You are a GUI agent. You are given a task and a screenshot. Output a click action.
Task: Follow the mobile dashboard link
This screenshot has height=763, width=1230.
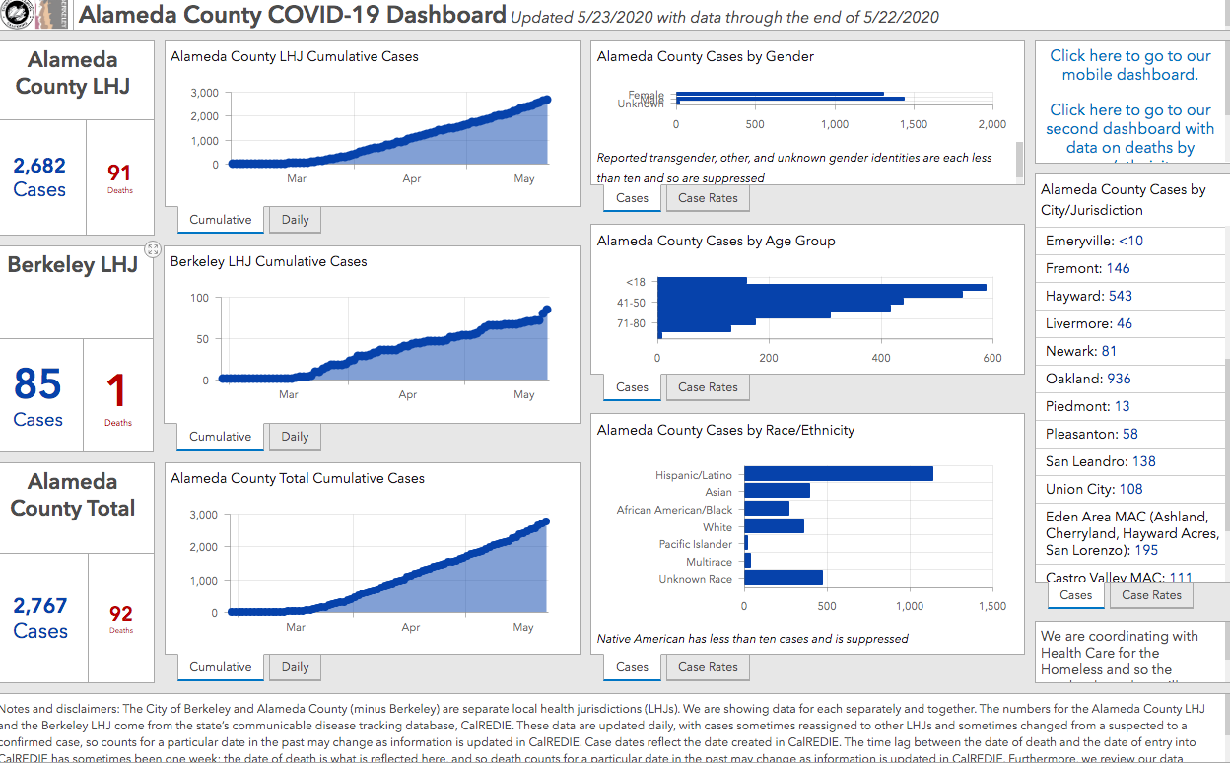click(1129, 65)
